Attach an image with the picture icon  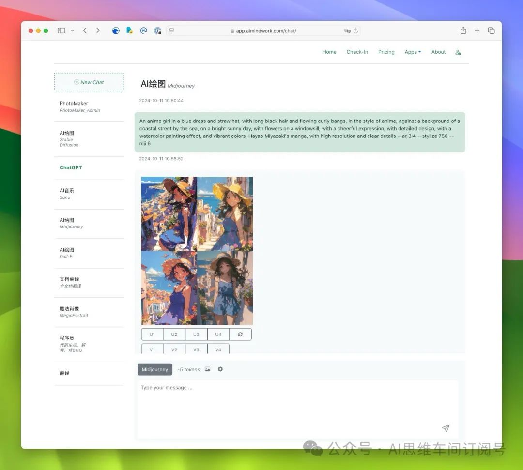pos(207,369)
